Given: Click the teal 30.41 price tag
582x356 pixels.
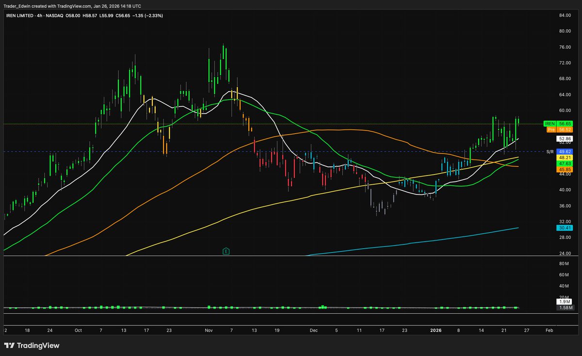Looking at the screenshot, I should tap(566, 227).
